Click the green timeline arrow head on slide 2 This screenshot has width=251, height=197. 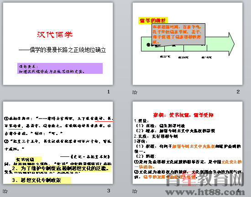click(231, 44)
